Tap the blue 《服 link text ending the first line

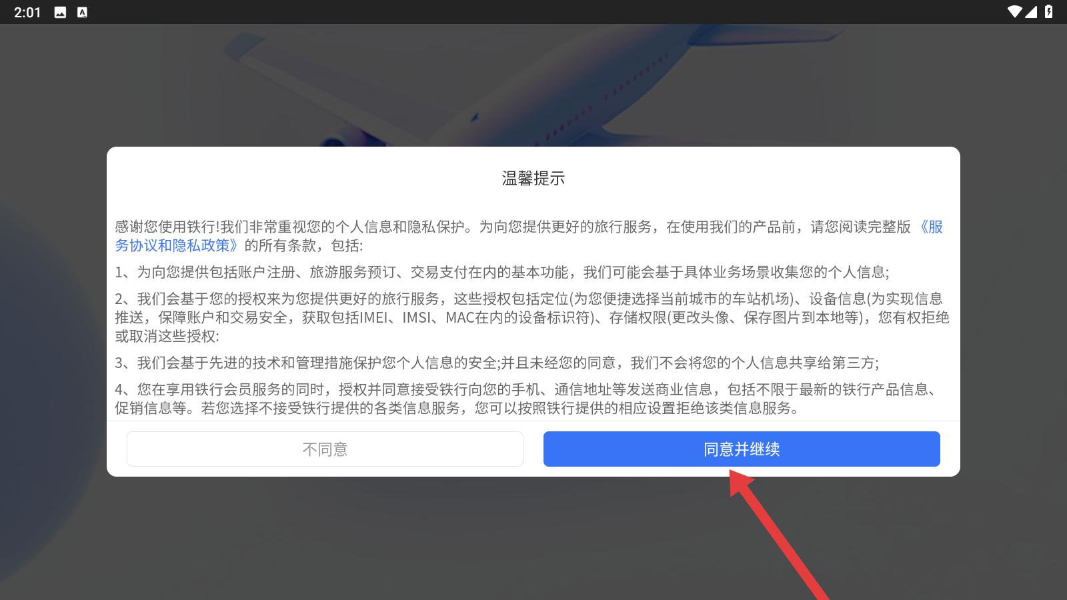pos(930,227)
